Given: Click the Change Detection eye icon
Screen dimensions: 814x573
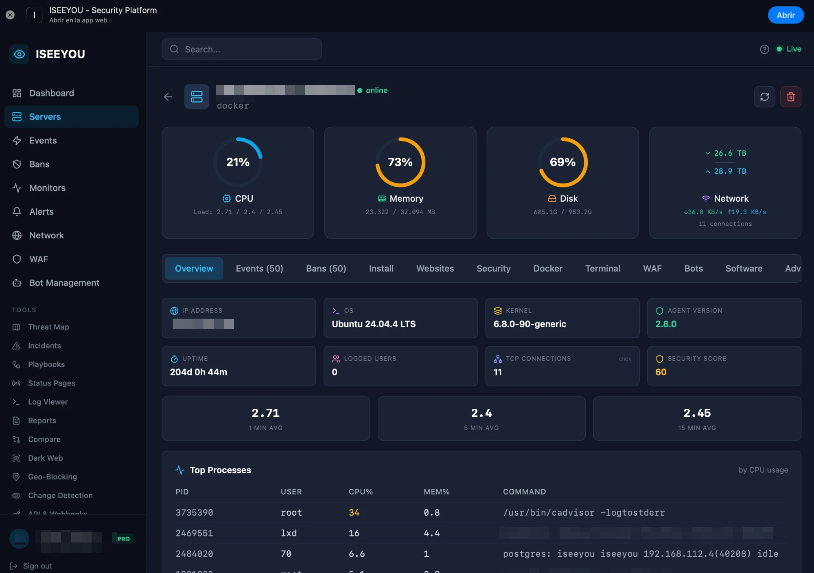Looking at the screenshot, I should click(x=16, y=495).
